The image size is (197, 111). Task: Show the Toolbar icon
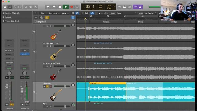click(20, 7)
